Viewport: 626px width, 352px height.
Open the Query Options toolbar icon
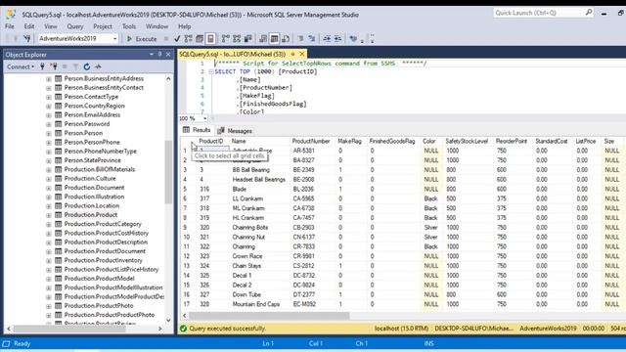(200, 39)
